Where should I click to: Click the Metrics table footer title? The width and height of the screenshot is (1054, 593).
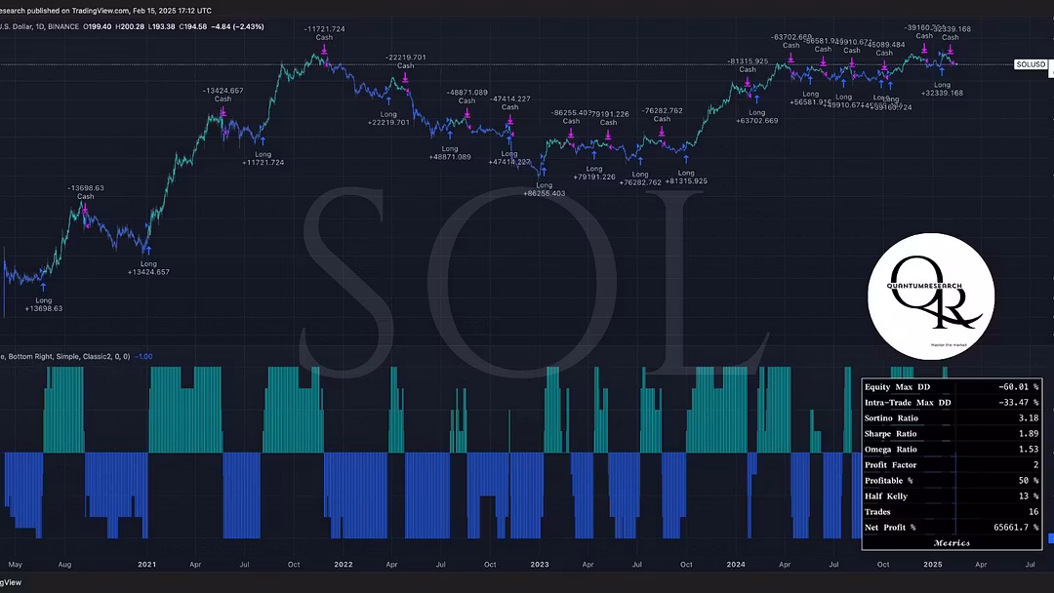952,542
